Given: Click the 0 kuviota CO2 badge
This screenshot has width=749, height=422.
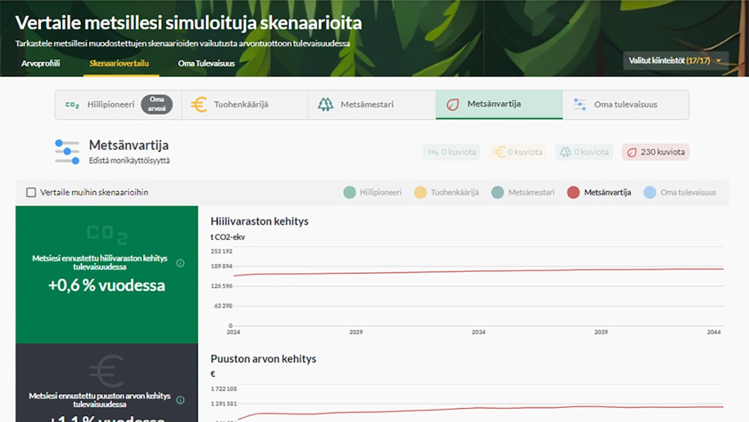Looking at the screenshot, I should (452, 152).
